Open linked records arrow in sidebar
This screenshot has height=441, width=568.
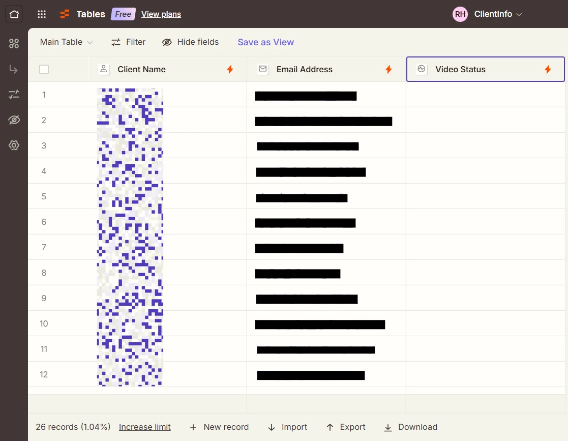[14, 69]
